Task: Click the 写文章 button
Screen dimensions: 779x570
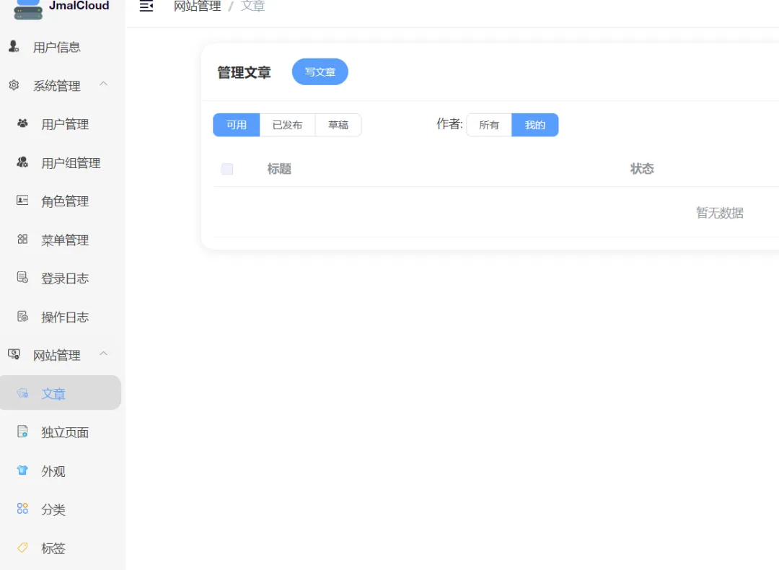Action: [x=320, y=71]
